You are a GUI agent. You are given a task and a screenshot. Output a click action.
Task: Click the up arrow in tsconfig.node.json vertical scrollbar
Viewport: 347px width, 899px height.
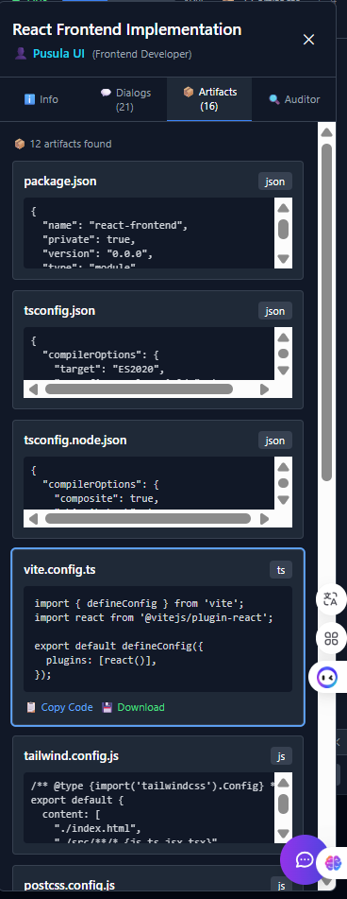[283, 467]
